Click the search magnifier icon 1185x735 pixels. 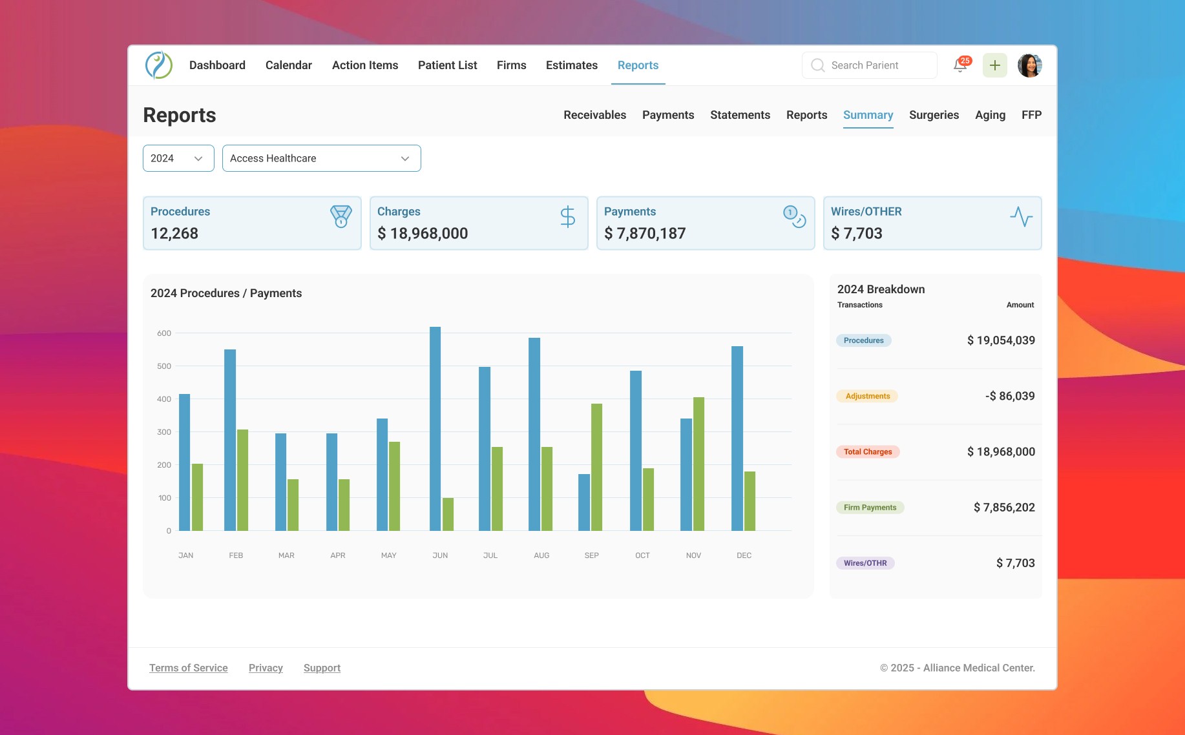[x=817, y=65]
